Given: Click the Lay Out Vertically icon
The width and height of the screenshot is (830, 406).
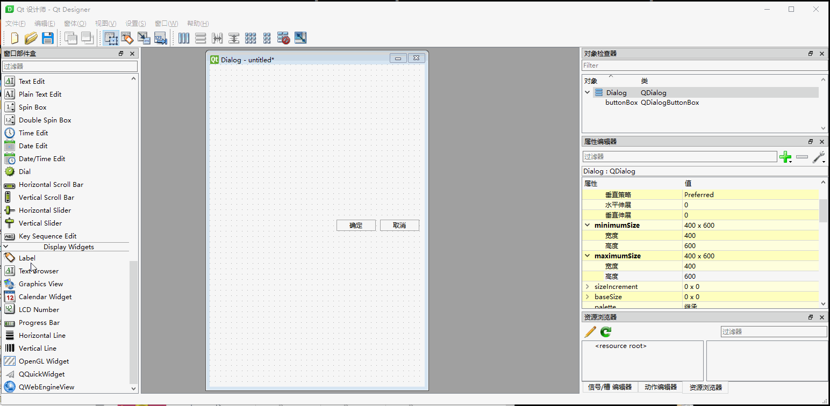Looking at the screenshot, I should [x=200, y=38].
